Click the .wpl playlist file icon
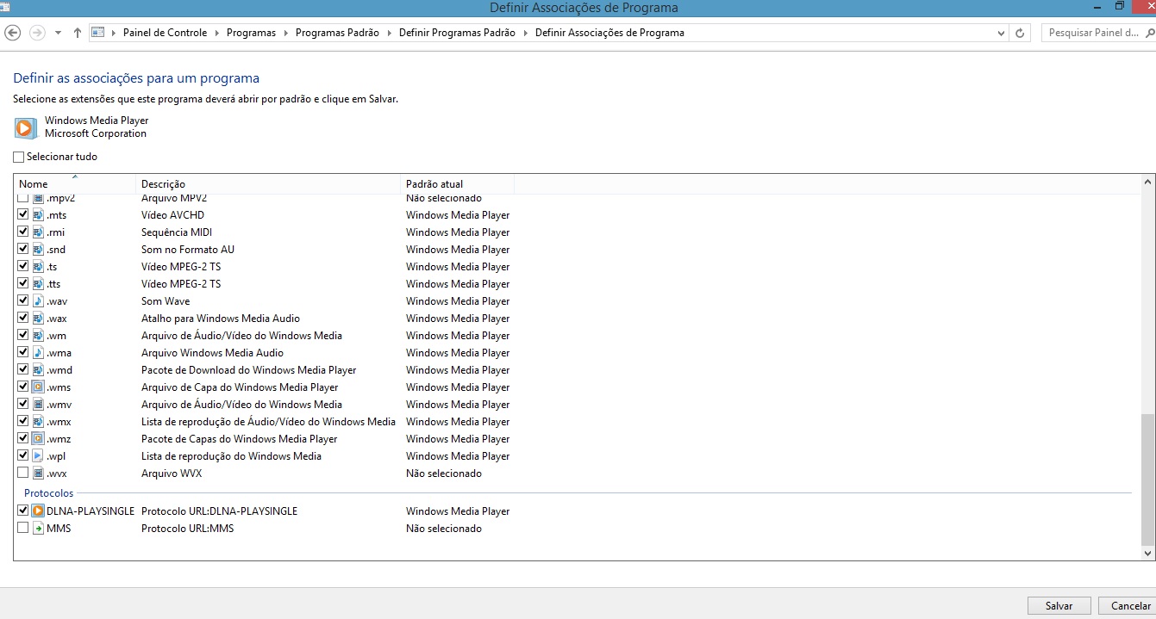This screenshot has height=619, width=1156. point(38,456)
